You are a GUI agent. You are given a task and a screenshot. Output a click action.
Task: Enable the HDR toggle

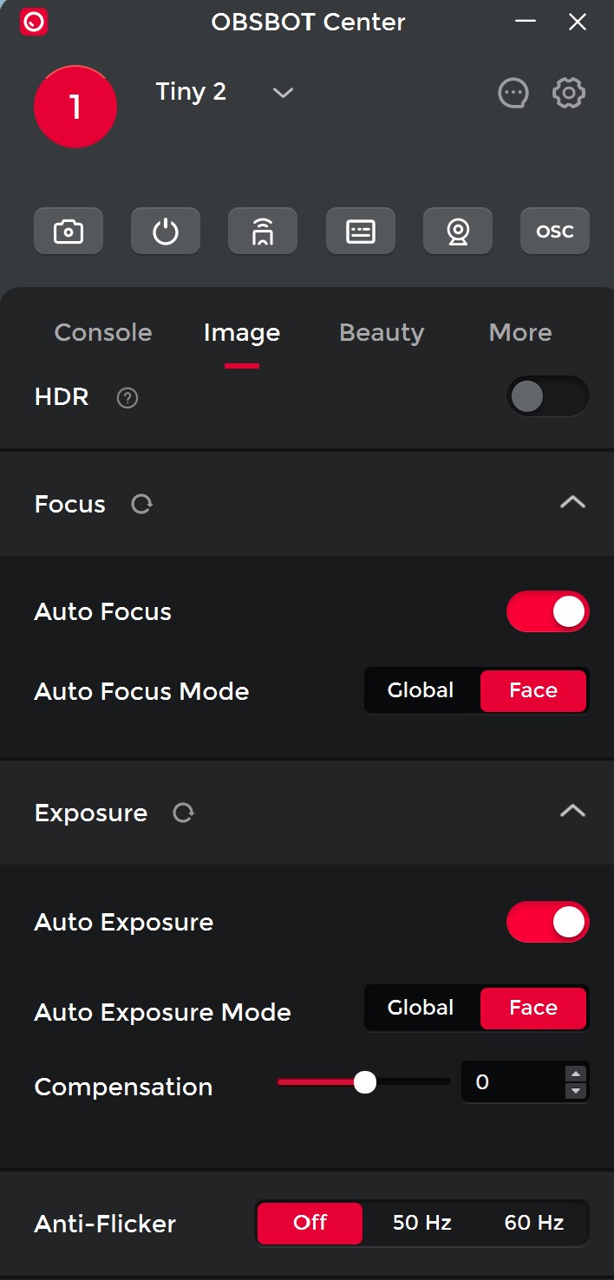pos(547,397)
